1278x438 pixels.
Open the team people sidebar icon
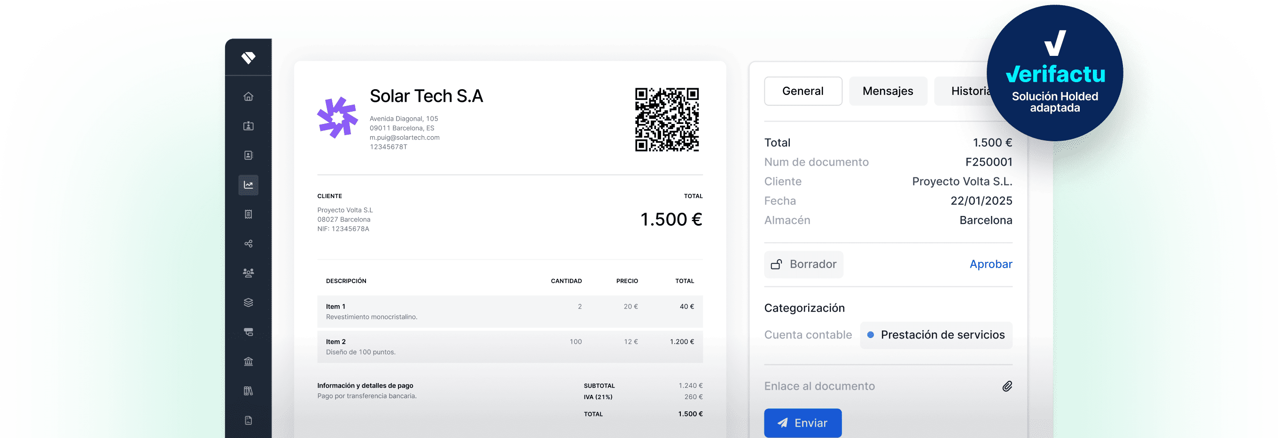click(x=248, y=273)
